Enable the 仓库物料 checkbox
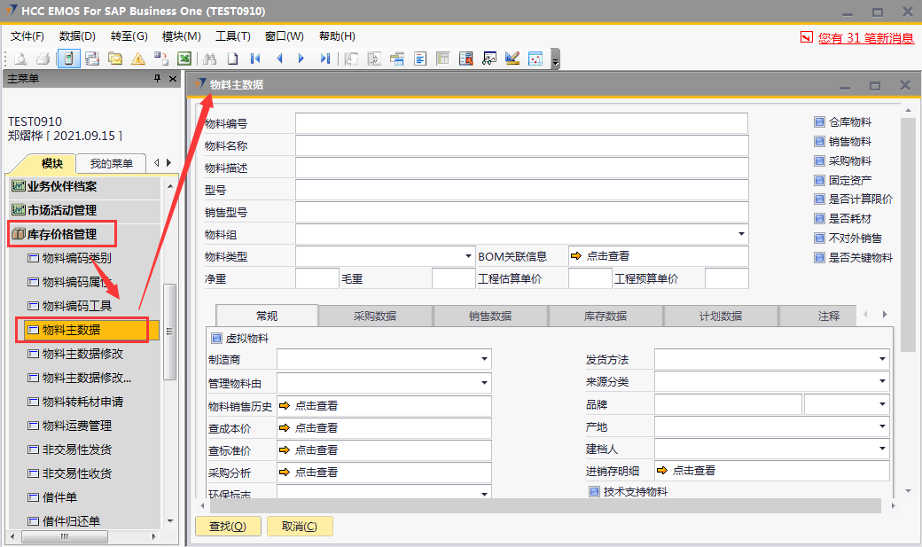922x547 pixels. [819, 122]
